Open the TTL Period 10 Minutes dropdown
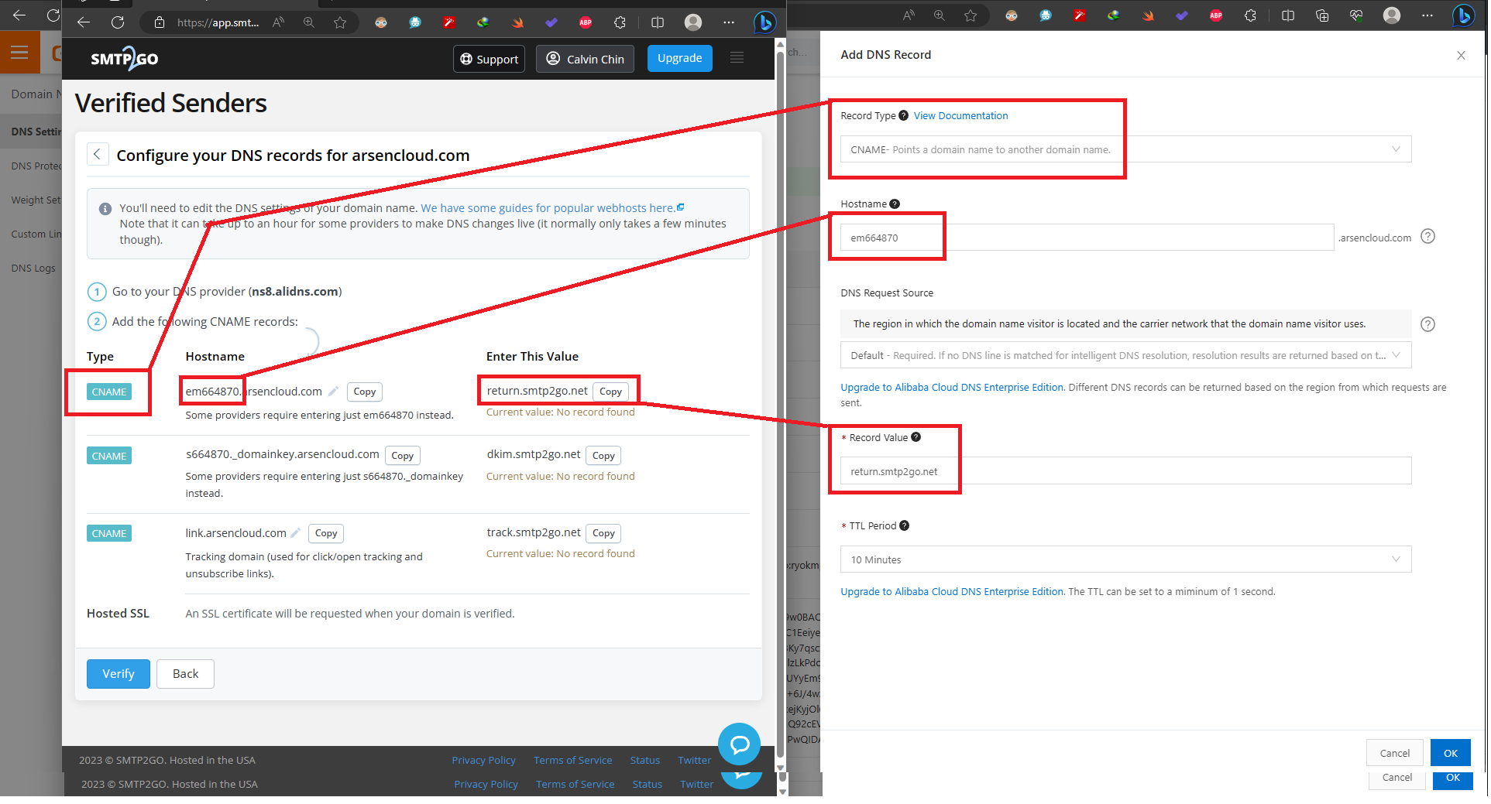1491x804 pixels. tap(1125, 559)
